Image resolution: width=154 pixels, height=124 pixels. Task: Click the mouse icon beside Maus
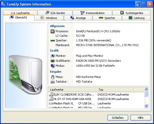53,77
